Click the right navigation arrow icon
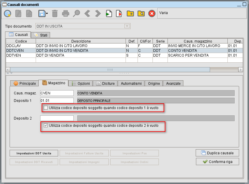This screenshot has width=249, height=184. (97, 13)
